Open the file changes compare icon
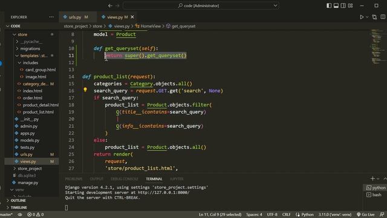This screenshot has height=218, width=387. click(374, 17)
